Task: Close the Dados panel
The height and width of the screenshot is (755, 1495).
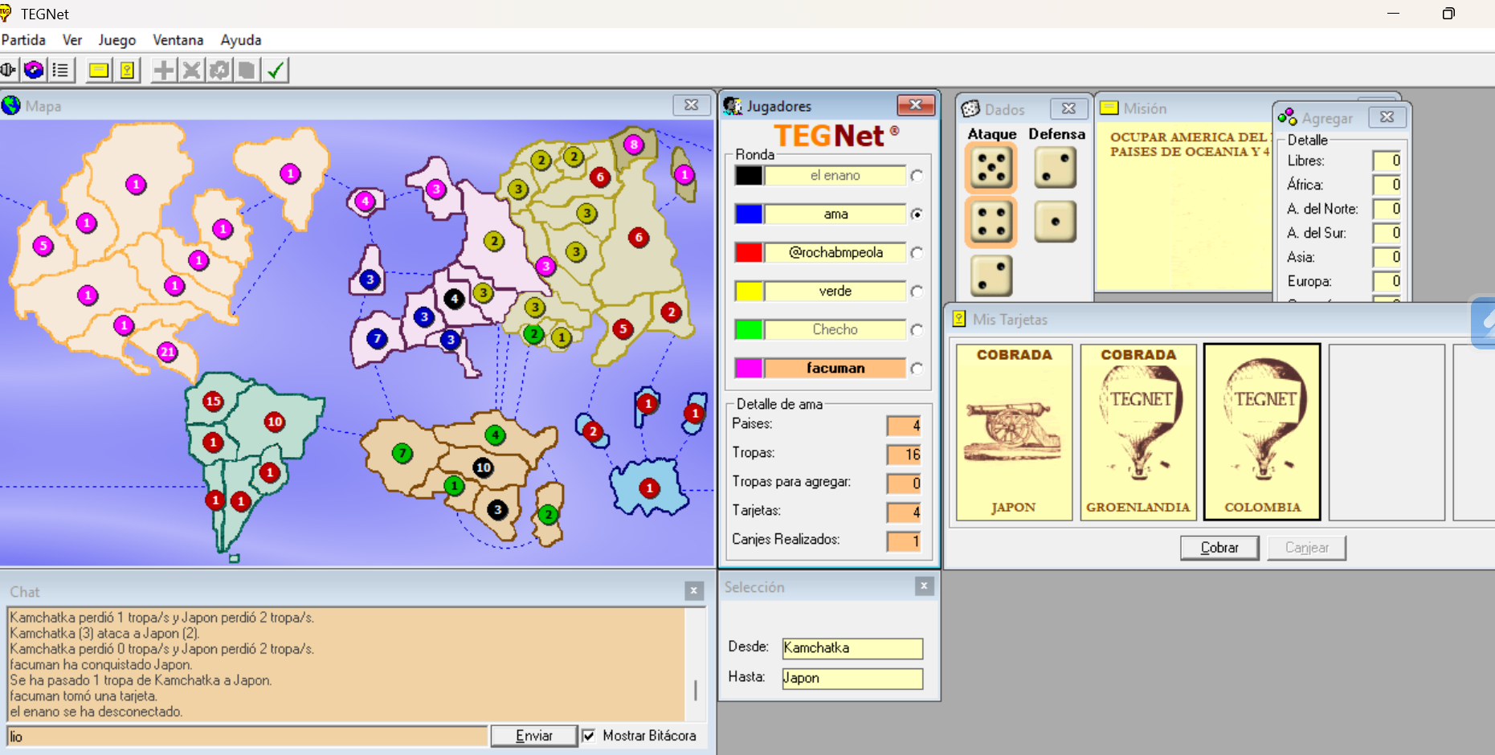Action: pos(1068,108)
